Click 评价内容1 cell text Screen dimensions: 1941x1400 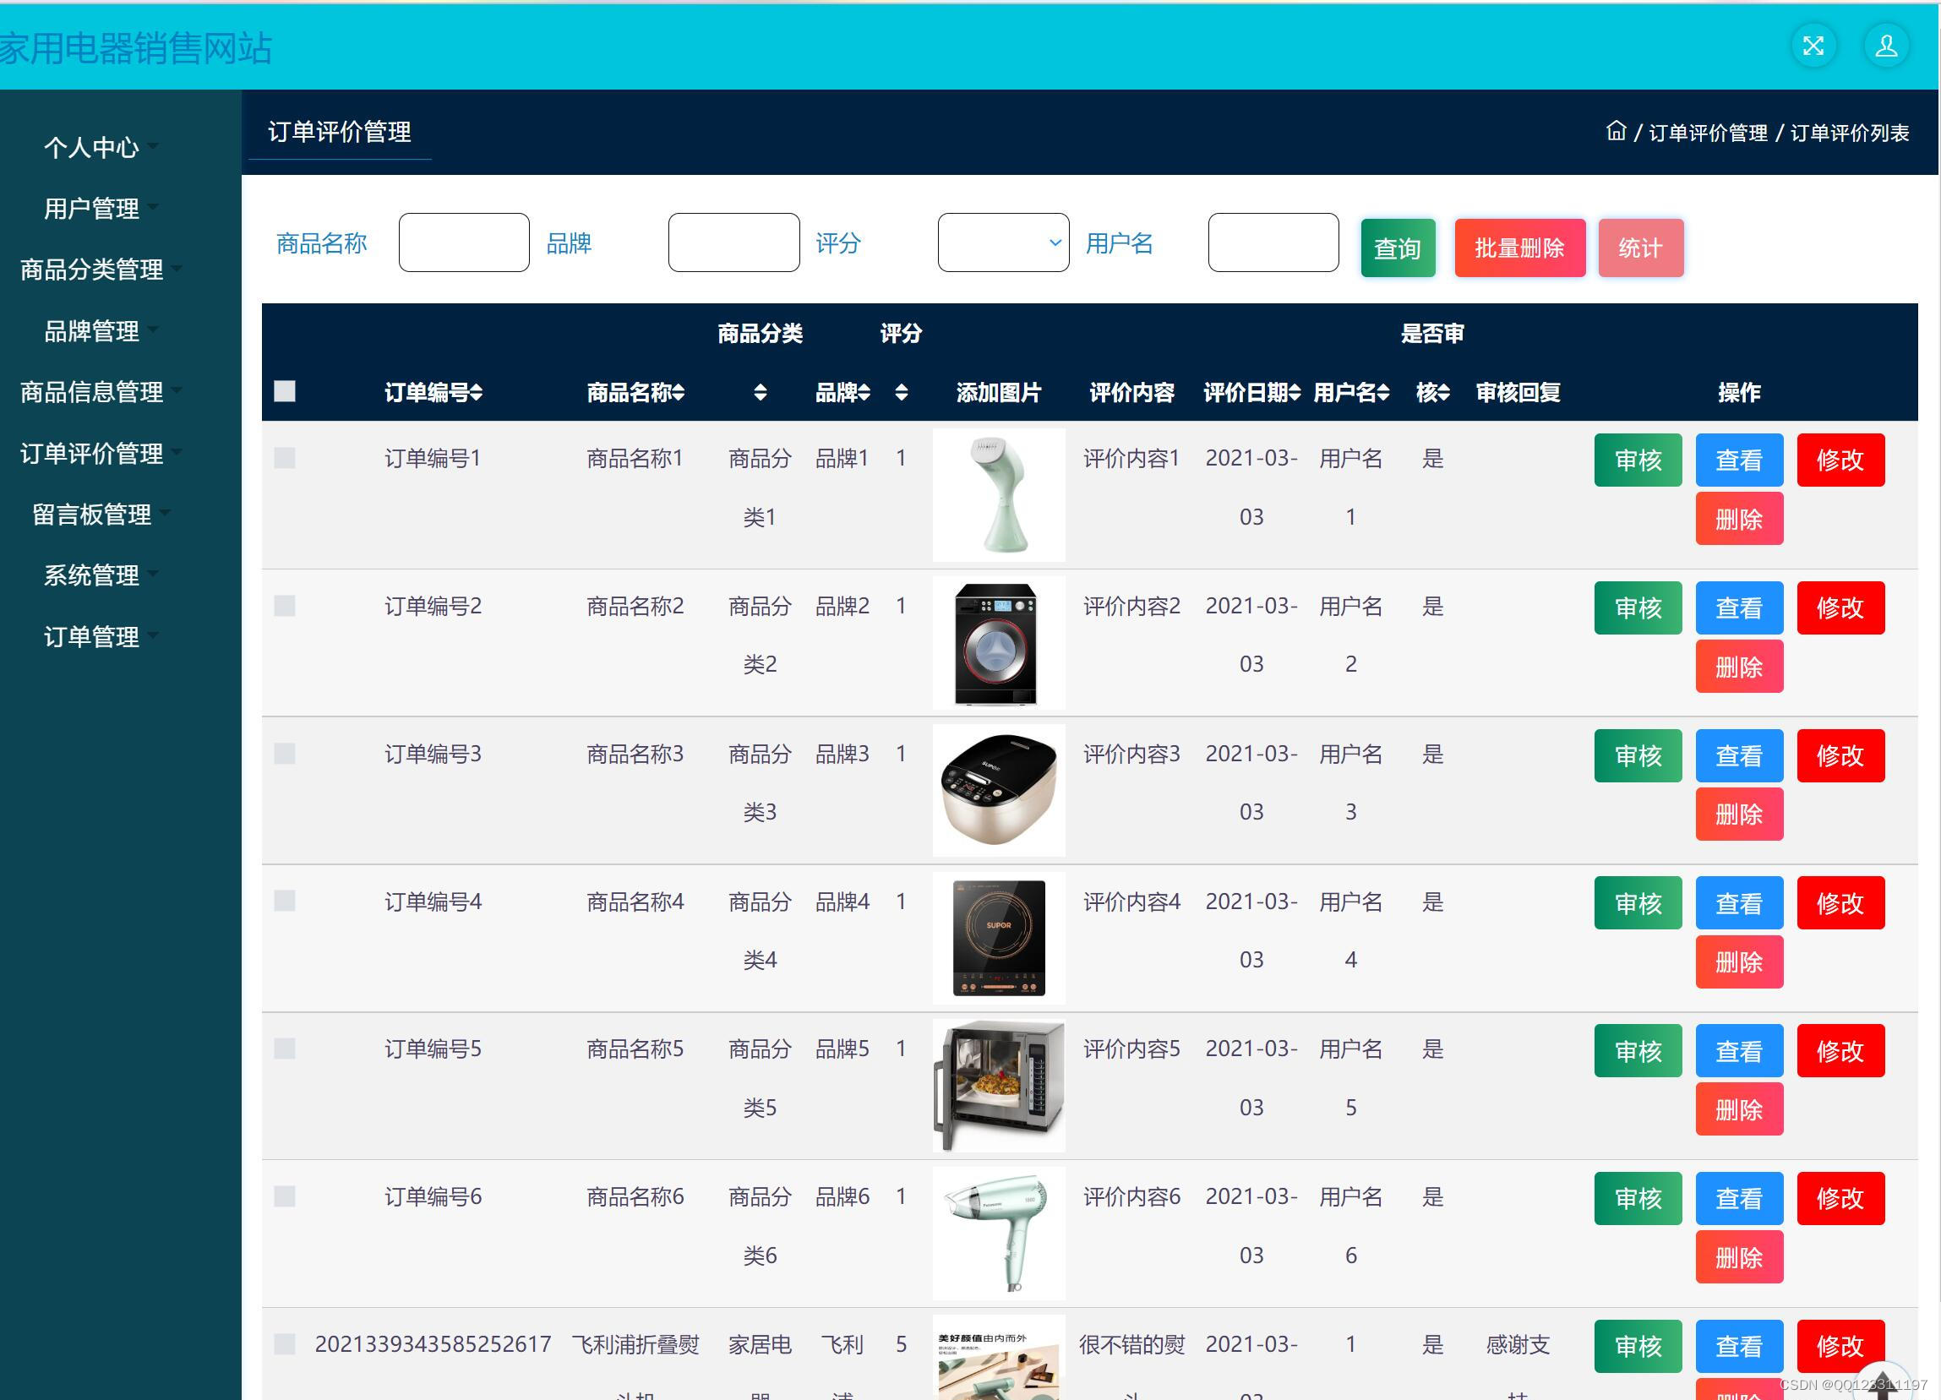1131,458
